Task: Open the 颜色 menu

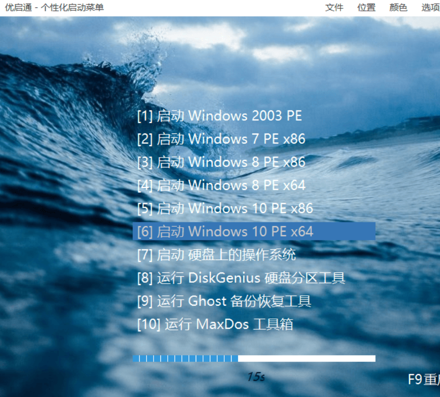Action: tap(398, 7)
